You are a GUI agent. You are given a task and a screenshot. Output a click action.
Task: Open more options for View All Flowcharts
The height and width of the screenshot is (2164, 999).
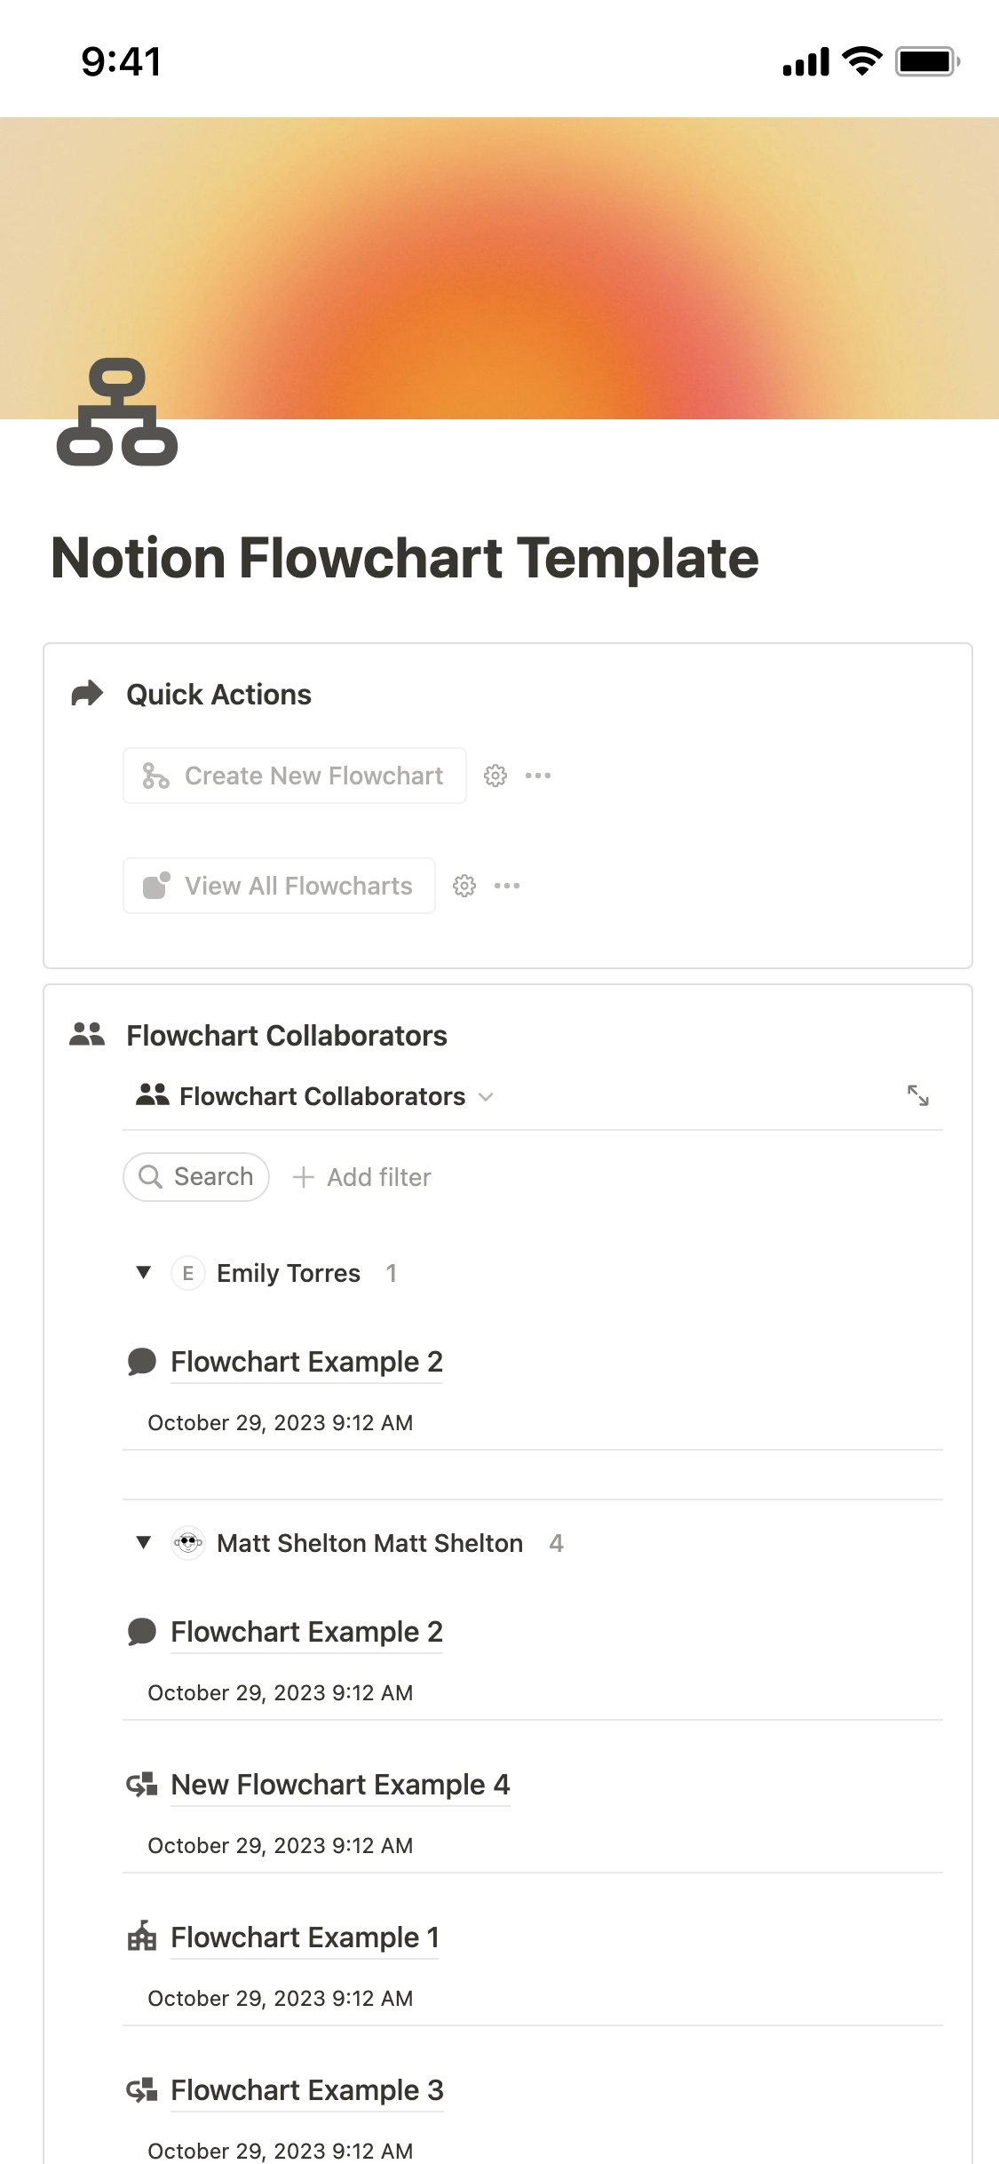(x=507, y=886)
